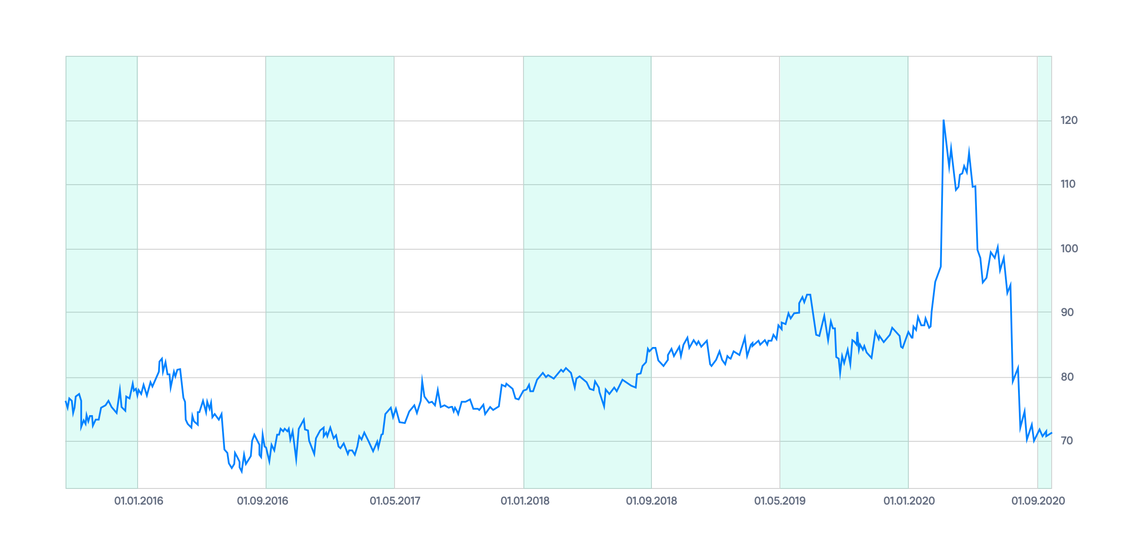Click the line's starting point at far left
The image size is (1136, 550).
tap(66, 402)
